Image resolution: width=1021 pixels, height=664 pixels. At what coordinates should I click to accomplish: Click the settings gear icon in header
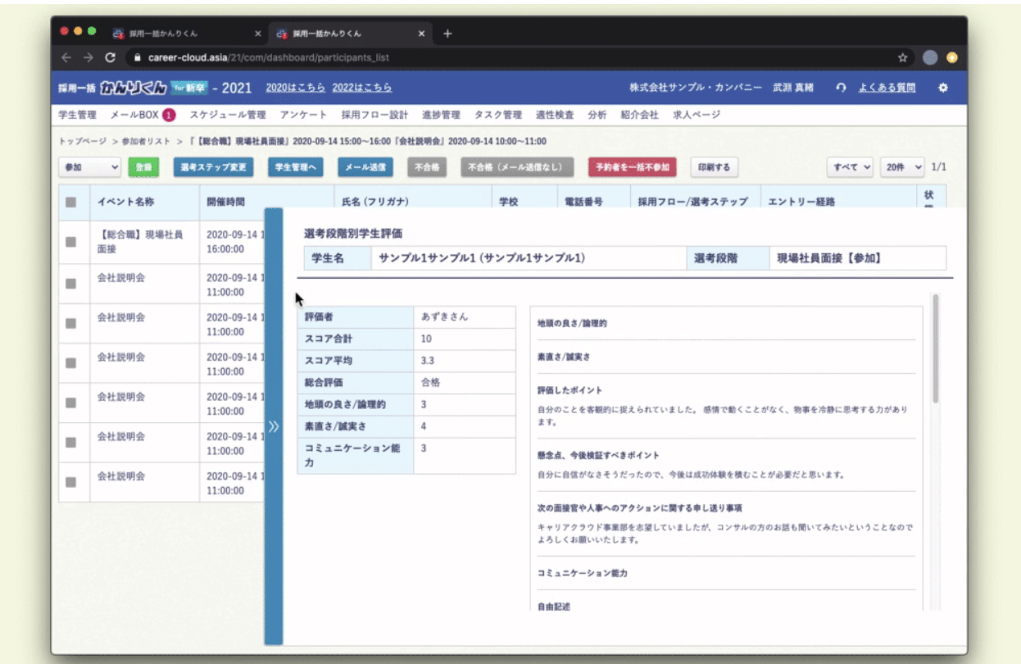(942, 88)
